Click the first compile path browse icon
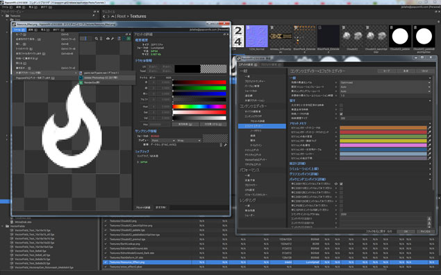The image size is (441, 275). click(429, 219)
